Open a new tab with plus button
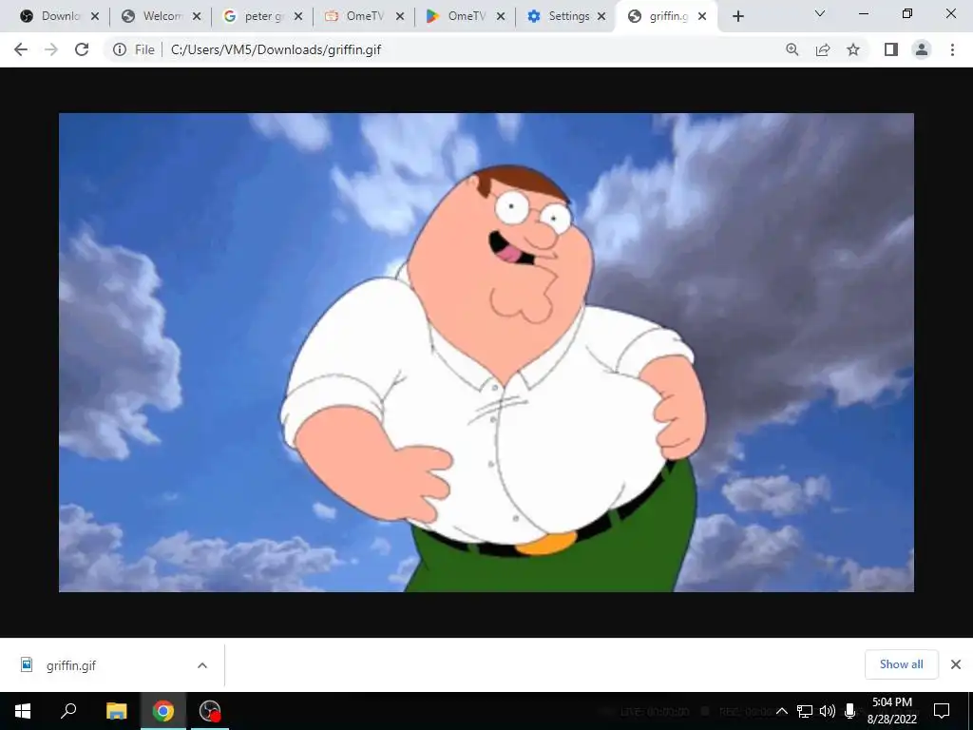Screen dimensions: 973x730 pyautogui.click(x=737, y=17)
